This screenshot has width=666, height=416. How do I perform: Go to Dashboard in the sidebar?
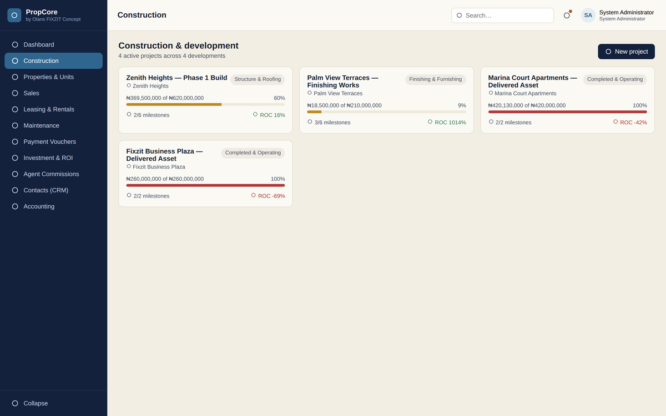(53, 44)
